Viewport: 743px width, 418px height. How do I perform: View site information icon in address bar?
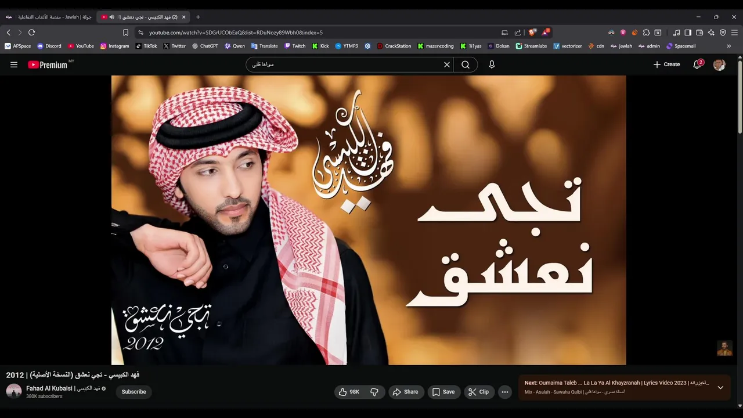140,33
